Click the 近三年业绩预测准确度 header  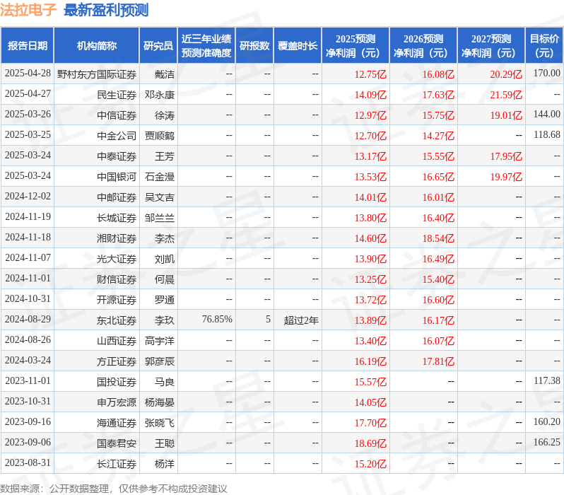click(x=206, y=46)
